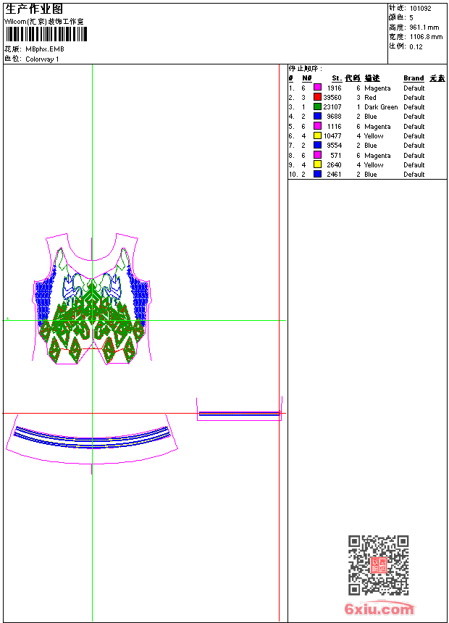Click the 'Yellow' description in row 6

tap(374, 136)
